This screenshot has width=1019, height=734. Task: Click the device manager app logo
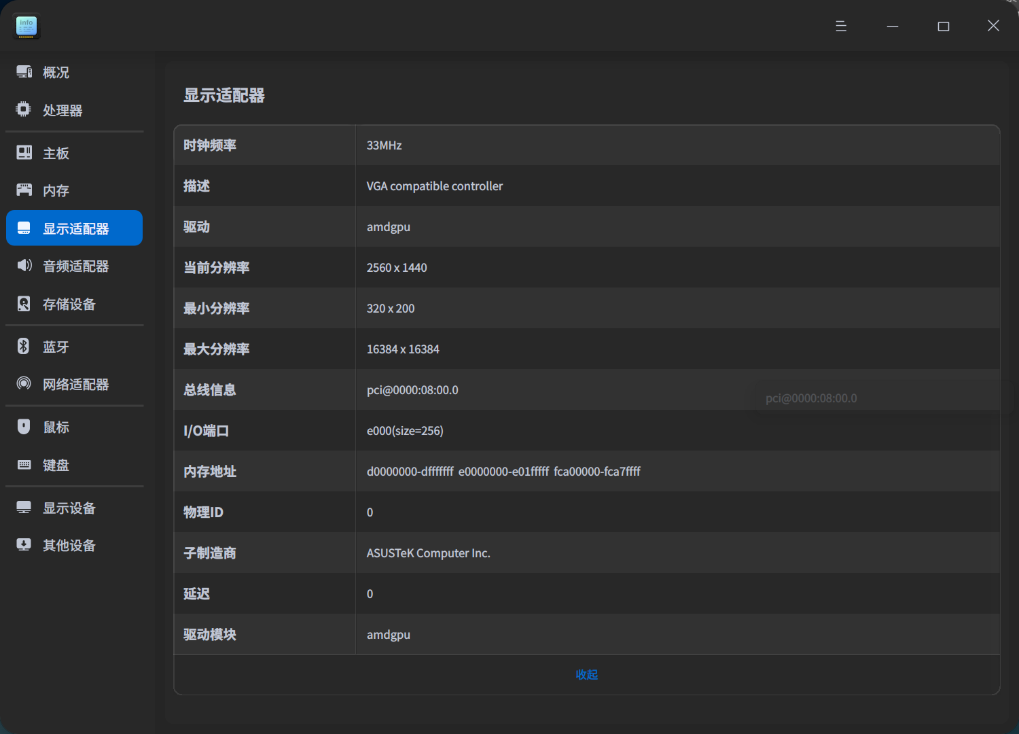(26, 27)
